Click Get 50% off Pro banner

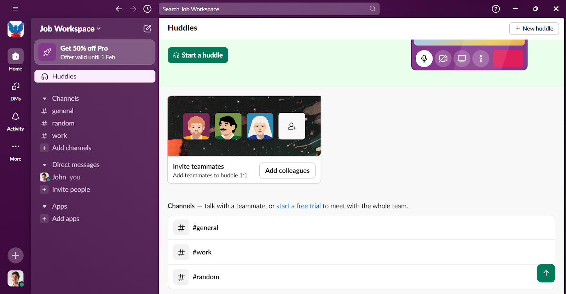point(95,52)
